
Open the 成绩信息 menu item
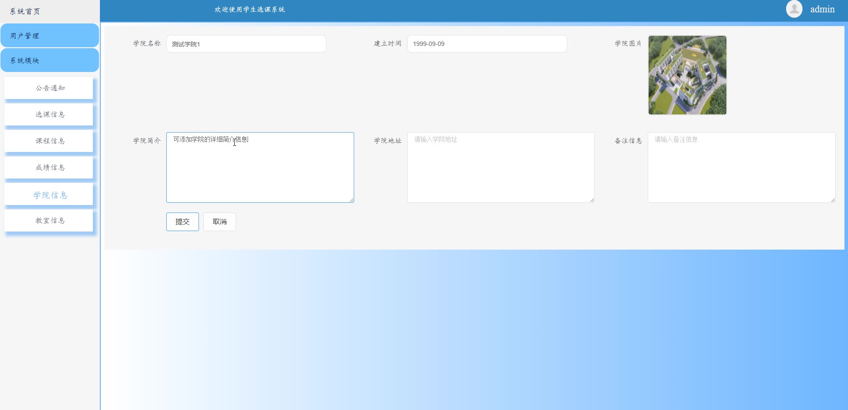tap(49, 167)
